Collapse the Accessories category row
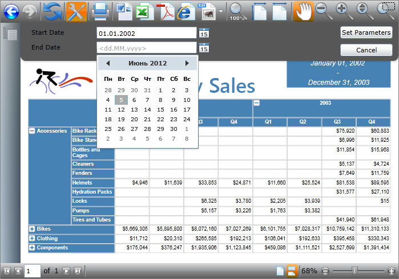The width and height of the screenshot is (399, 279). click(32, 131)
